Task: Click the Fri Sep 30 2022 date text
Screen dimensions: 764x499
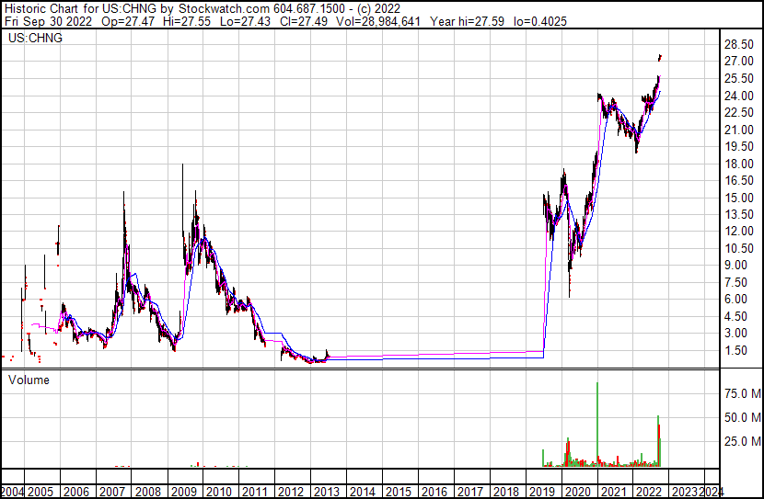Action: tap(48, 21)
